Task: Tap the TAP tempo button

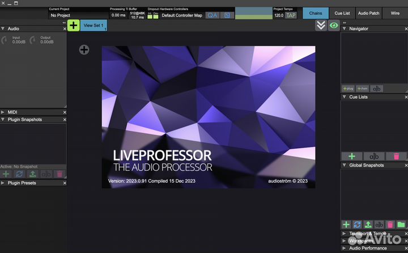Action: 291,15
